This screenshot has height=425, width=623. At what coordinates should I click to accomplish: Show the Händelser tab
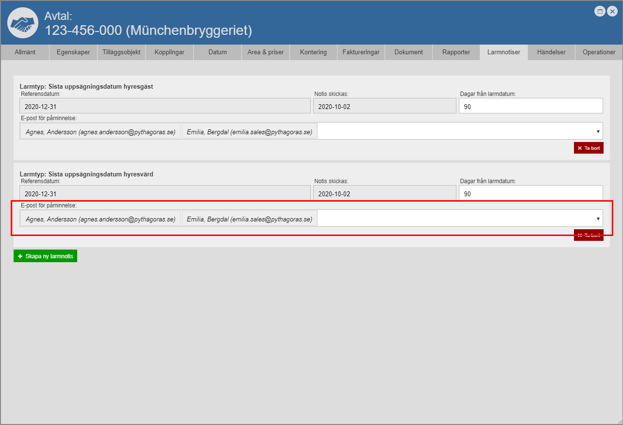click(x=551, y=52)
